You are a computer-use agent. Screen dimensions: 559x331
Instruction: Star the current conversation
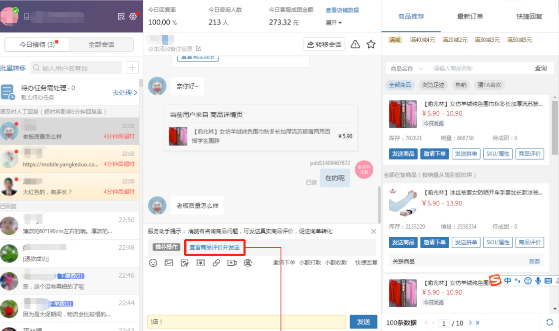pos(371,44)
